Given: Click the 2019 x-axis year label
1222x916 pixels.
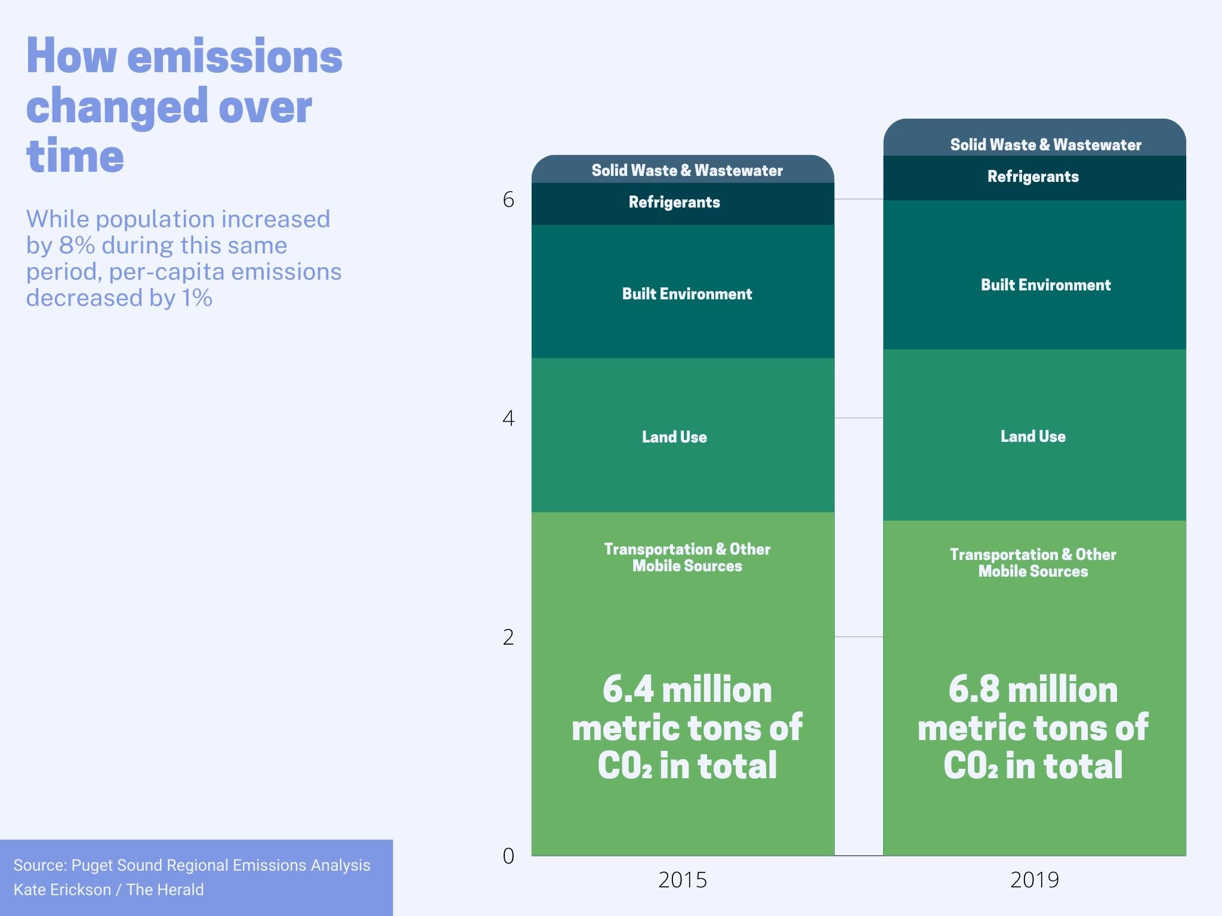Looking at the screenshot, I should 1034,880.
